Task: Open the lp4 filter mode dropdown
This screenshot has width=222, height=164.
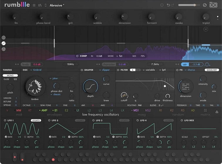Action: click(162, 70)
